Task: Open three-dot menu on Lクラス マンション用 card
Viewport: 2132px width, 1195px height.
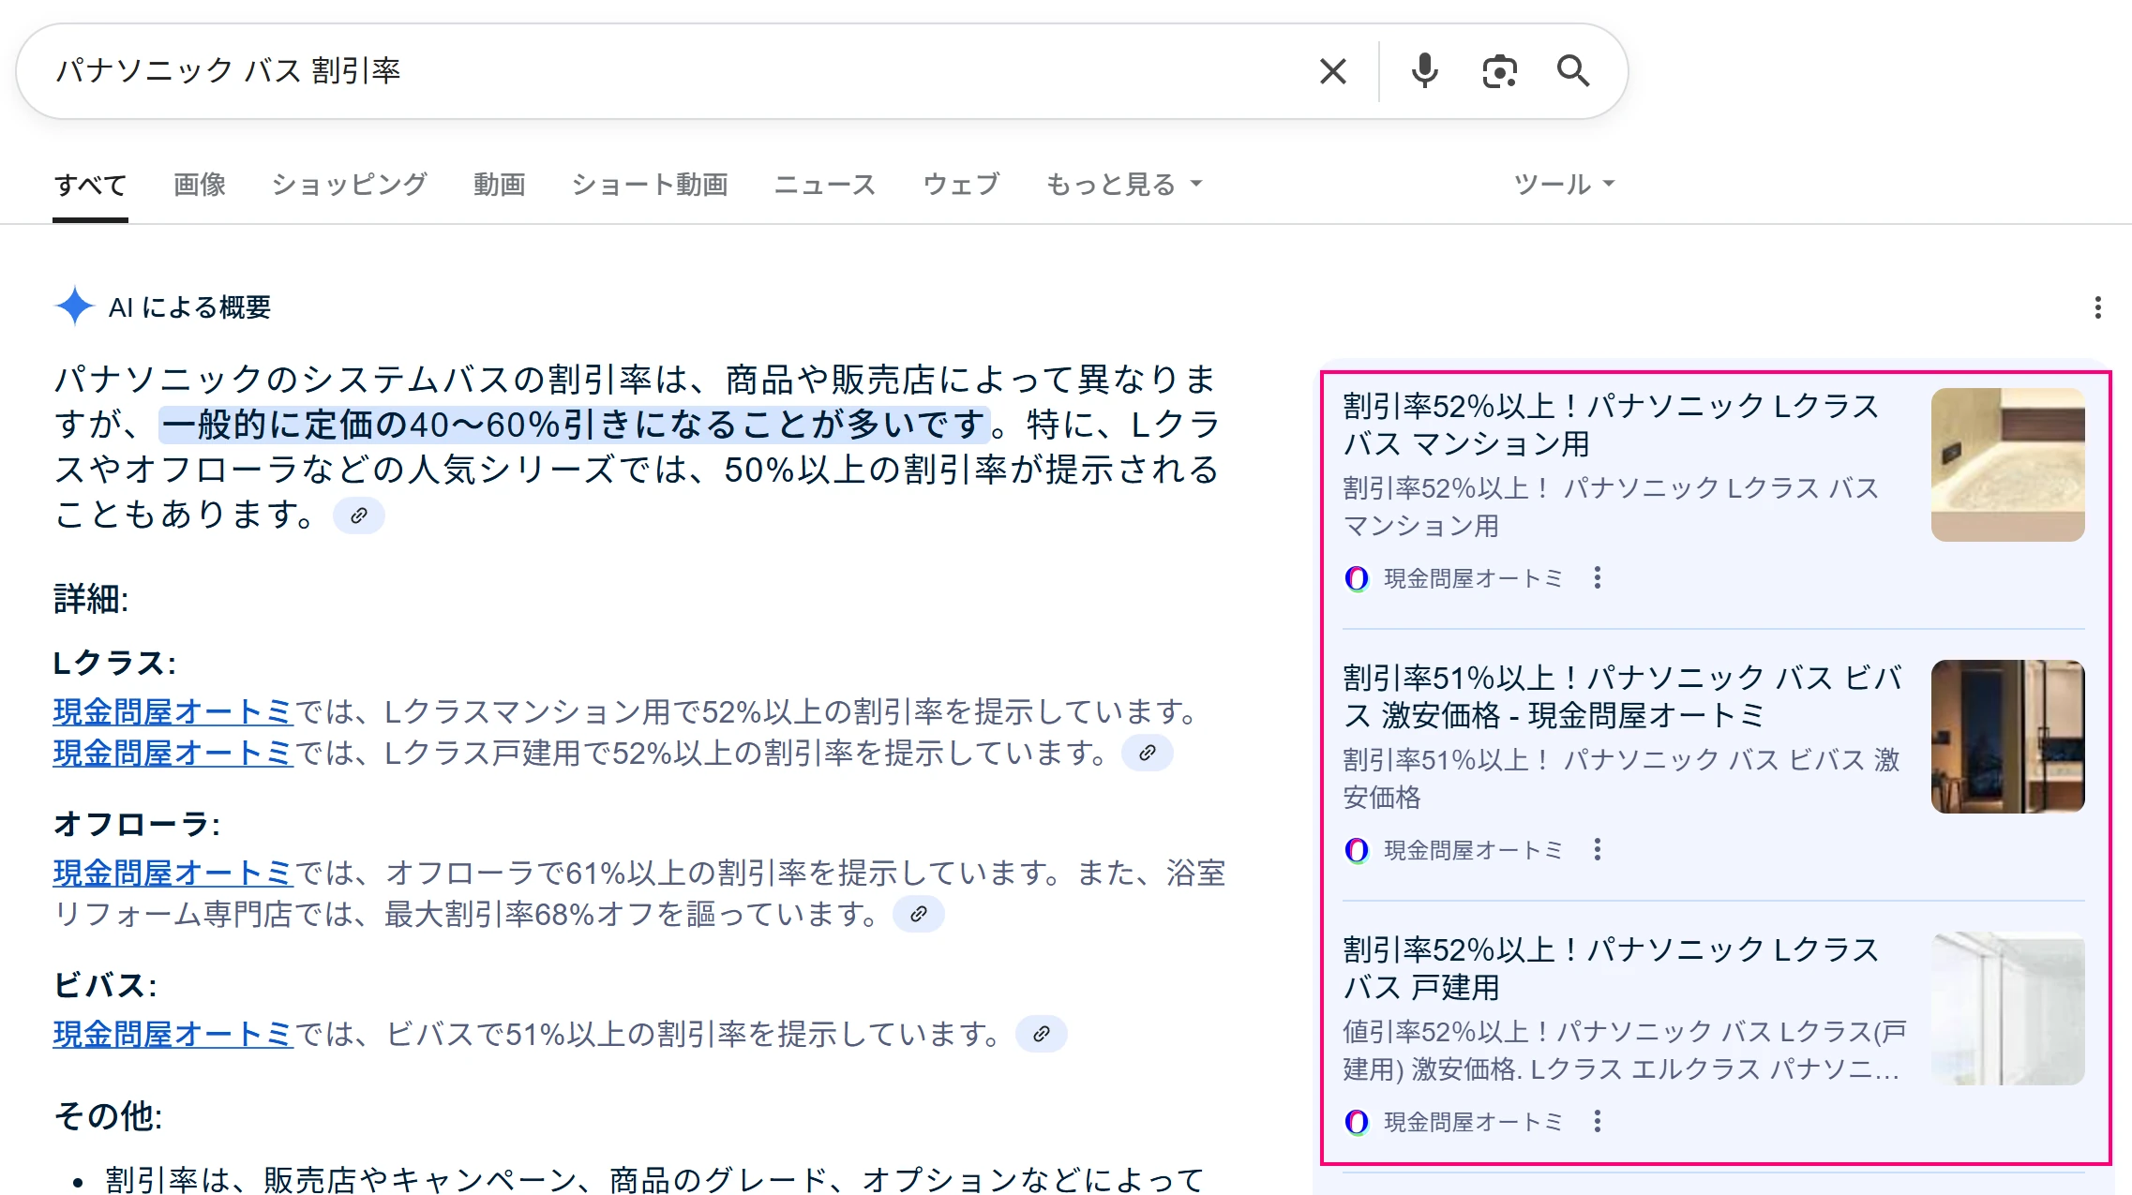Action: click(1598, 577)
